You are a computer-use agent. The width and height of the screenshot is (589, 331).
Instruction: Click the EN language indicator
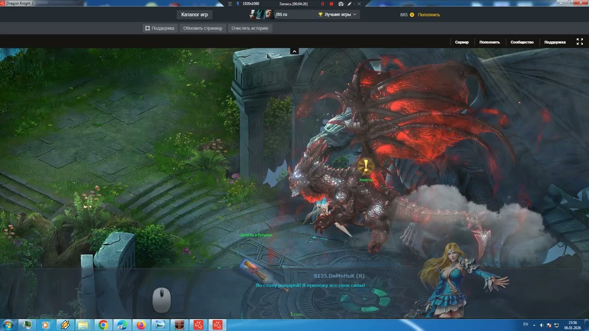[525, 325]
